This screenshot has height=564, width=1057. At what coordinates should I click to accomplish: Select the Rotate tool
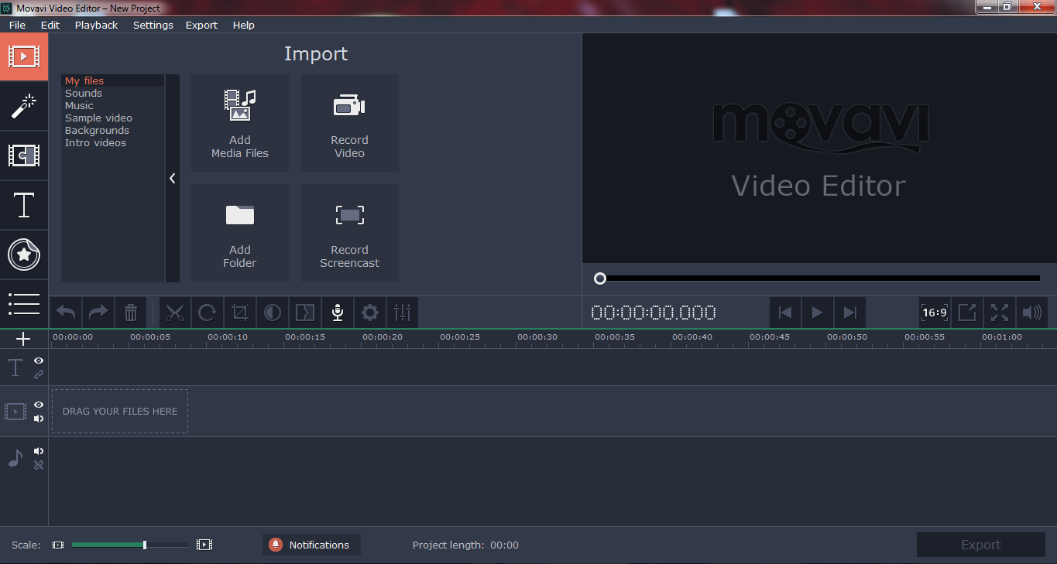pos(207,312)
